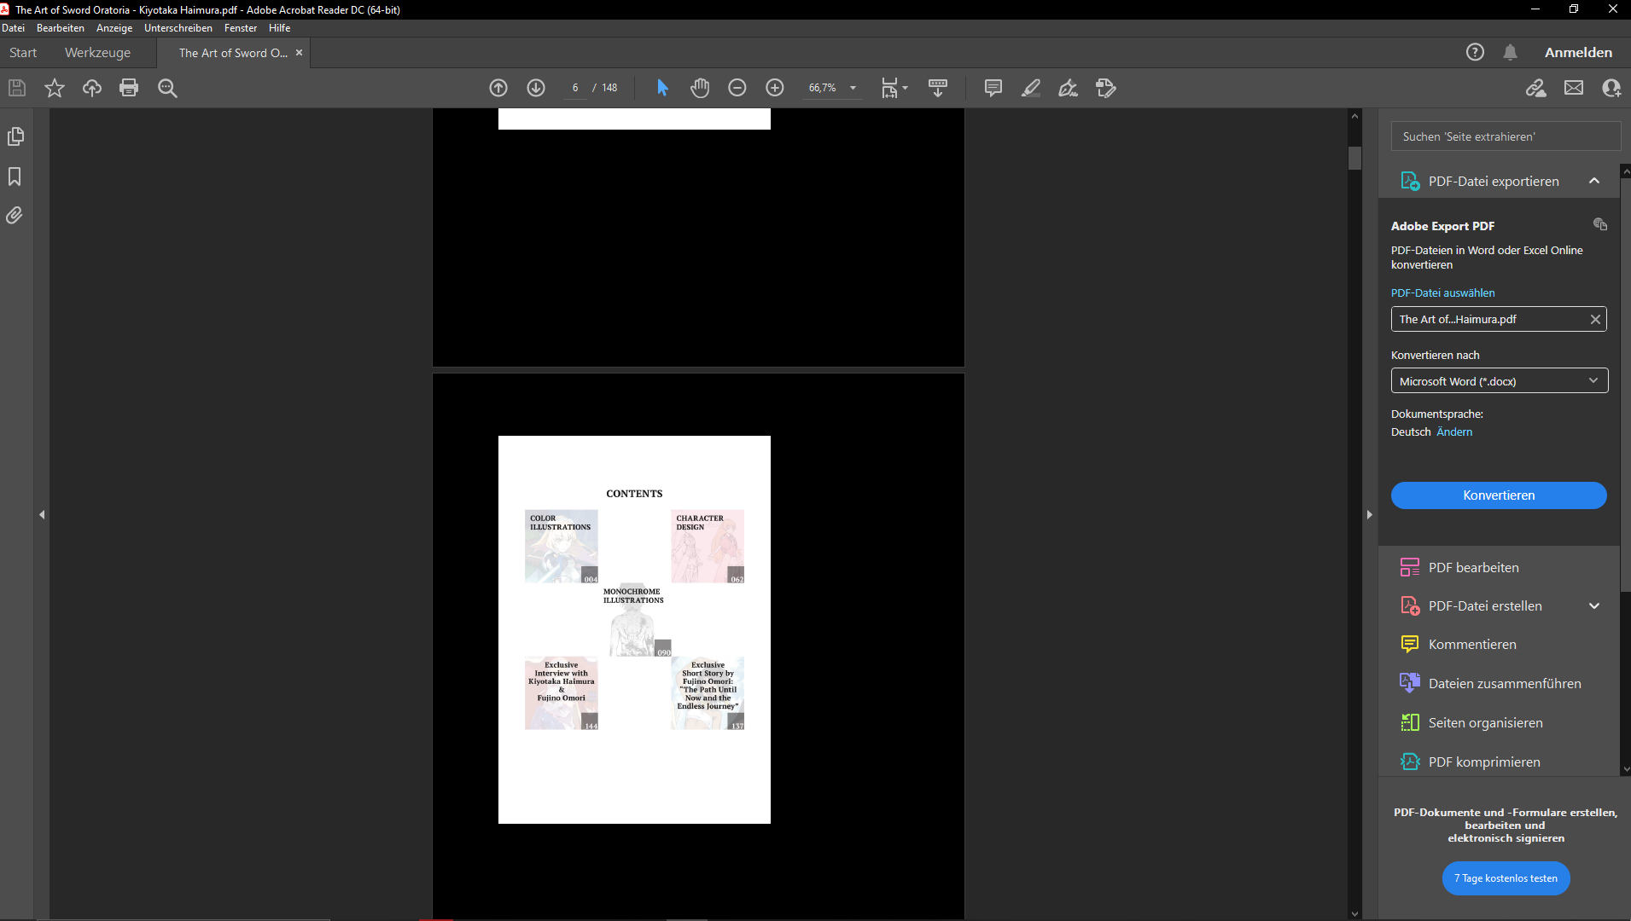
Task: Go to next page with down arrow
Action: click(x=536, y=88)
